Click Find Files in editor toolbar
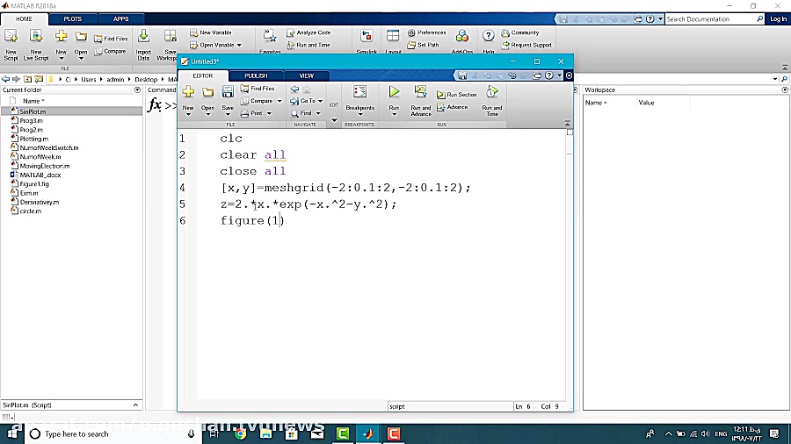791x444 pixels. (258, 89)
